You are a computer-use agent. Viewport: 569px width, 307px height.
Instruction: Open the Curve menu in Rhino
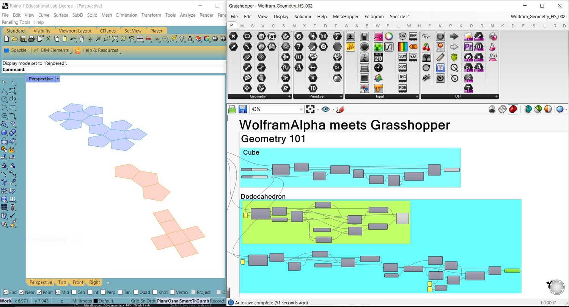[x=44, y=15]
